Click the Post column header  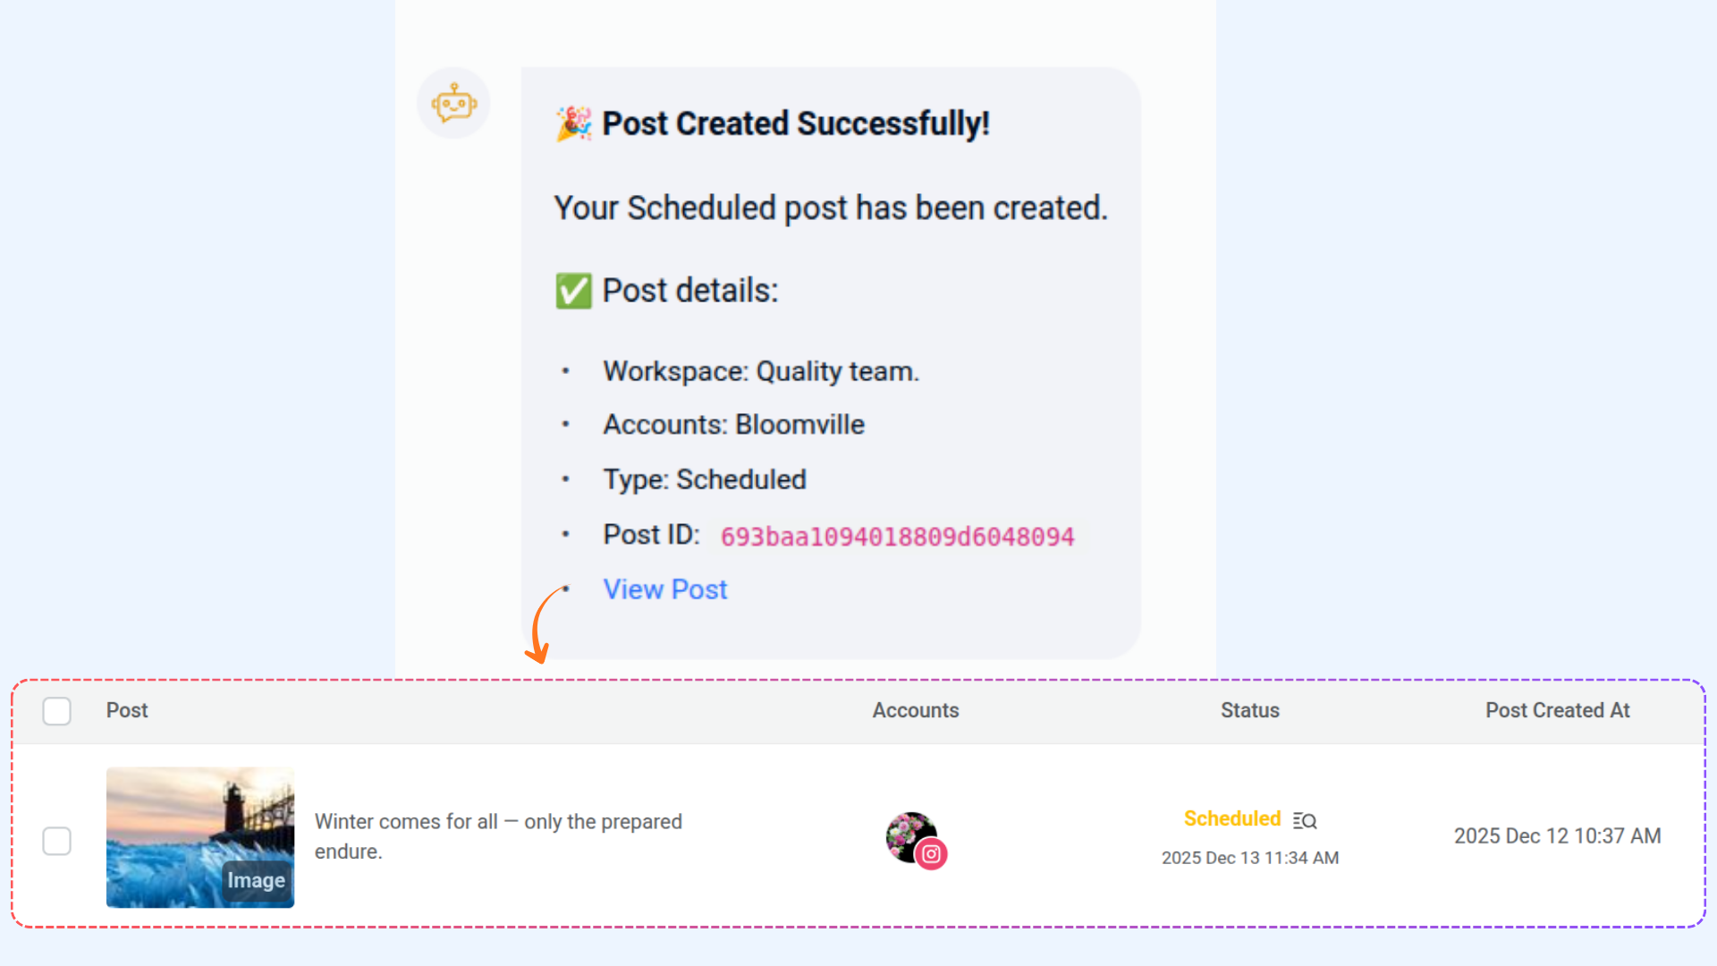(127, 710)
